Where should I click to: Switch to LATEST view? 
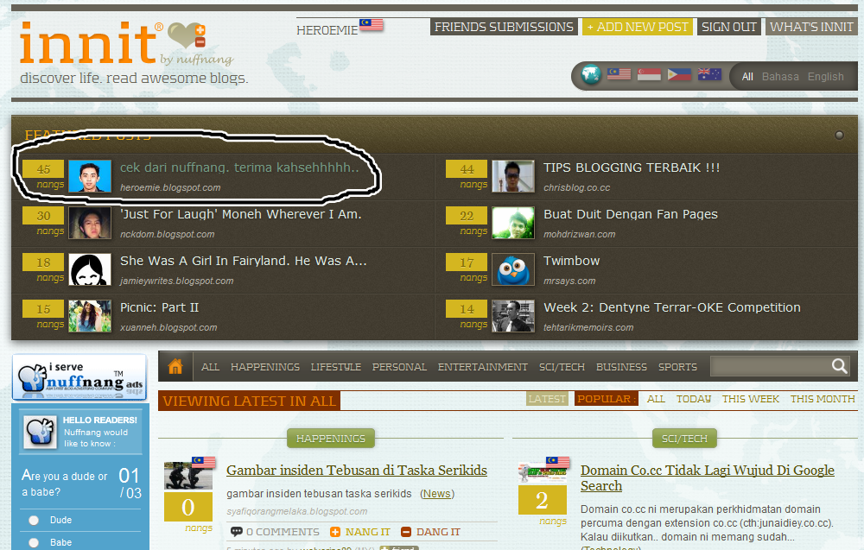pyautogui.click(x=547, y=399)
